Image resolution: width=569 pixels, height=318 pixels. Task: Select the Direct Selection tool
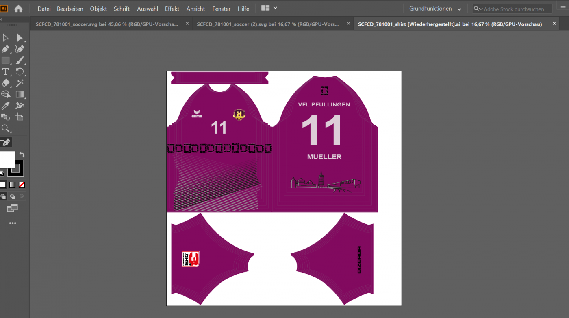coord(20,38)
